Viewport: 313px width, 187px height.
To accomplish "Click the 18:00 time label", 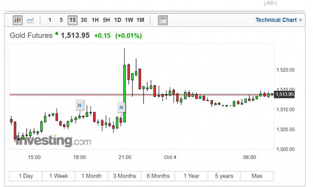I will [80, 157].
